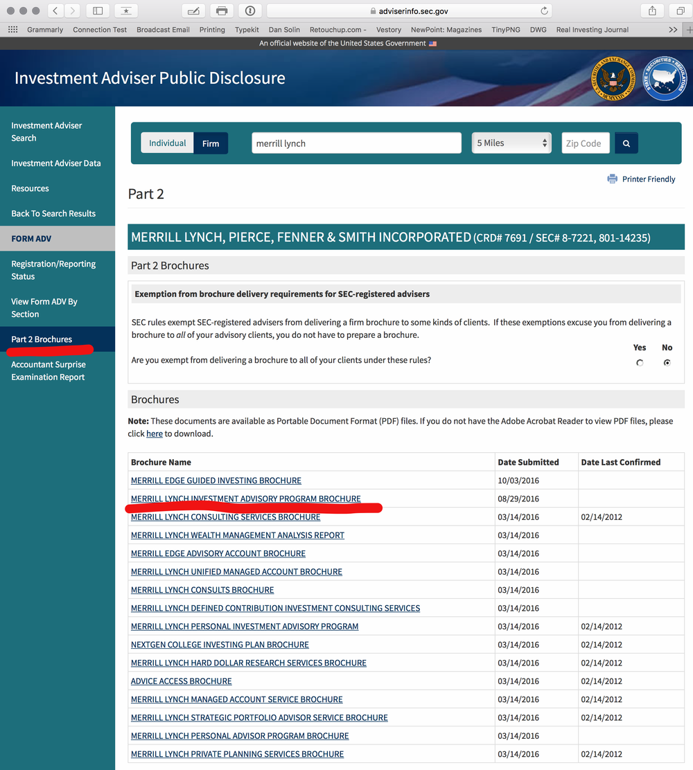Open Hard Dollar Research Services Brochure
Image resolution: width=693 pixels, height=770 pixels.
click(249, 663)
